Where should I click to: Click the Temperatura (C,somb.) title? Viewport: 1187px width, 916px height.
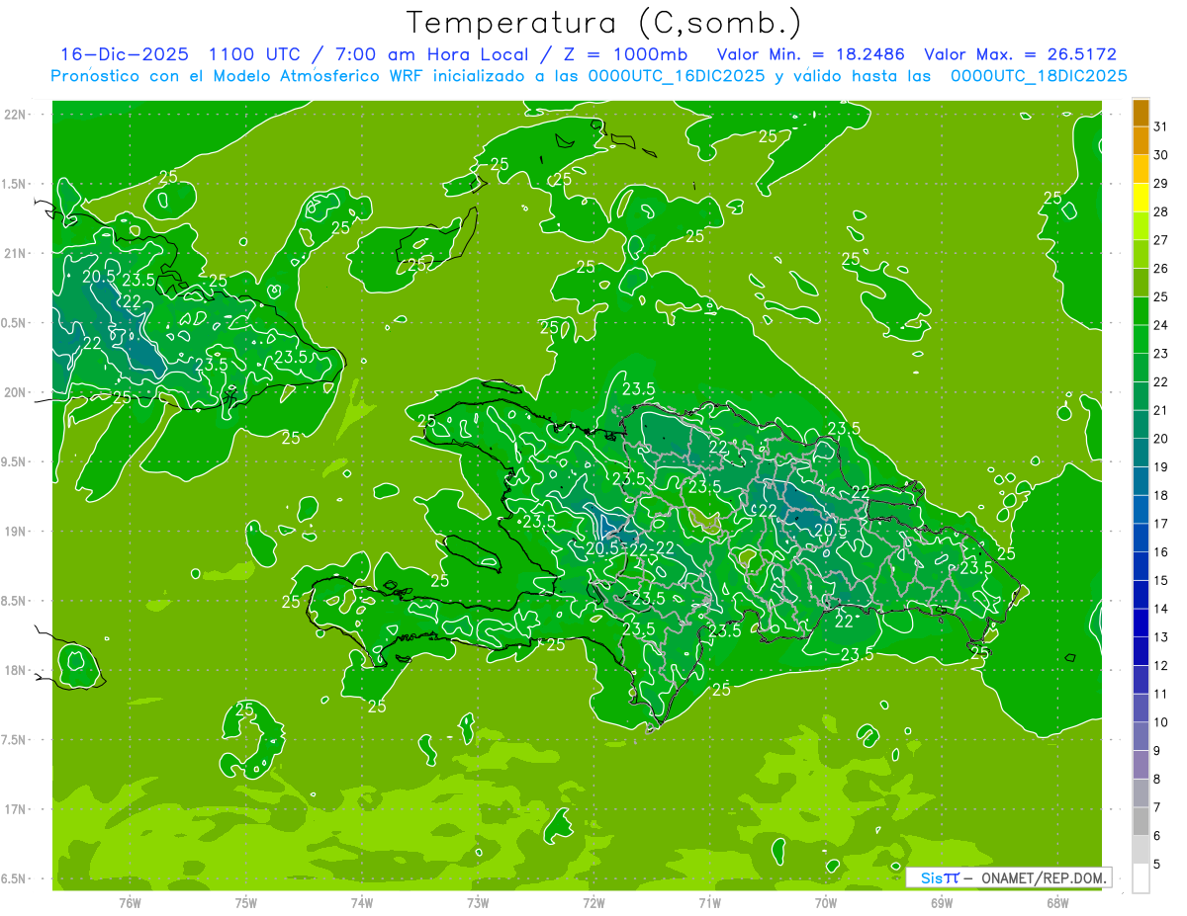tap(604, 22)
